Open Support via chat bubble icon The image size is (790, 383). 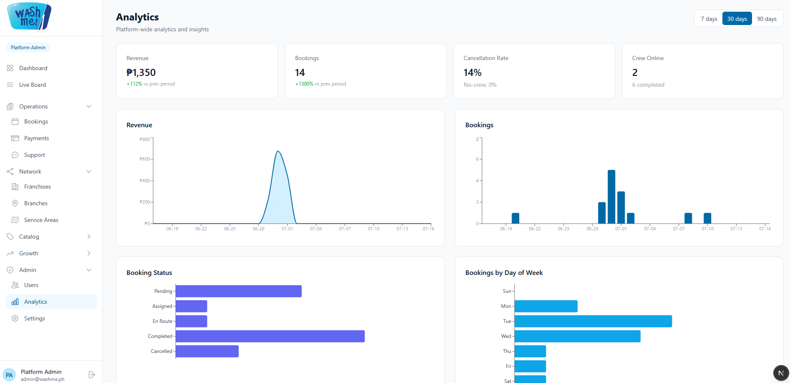click(x=15, y=155)
